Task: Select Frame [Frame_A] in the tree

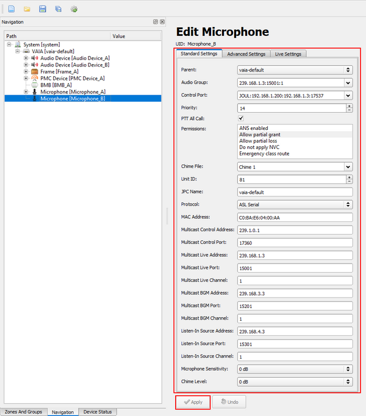Action: tap(59, 71)
